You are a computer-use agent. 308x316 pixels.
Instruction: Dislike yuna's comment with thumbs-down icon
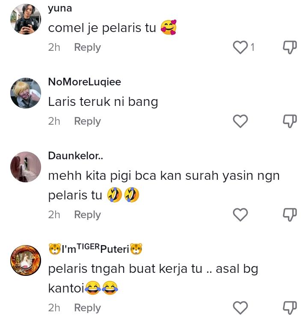(290, 47)
